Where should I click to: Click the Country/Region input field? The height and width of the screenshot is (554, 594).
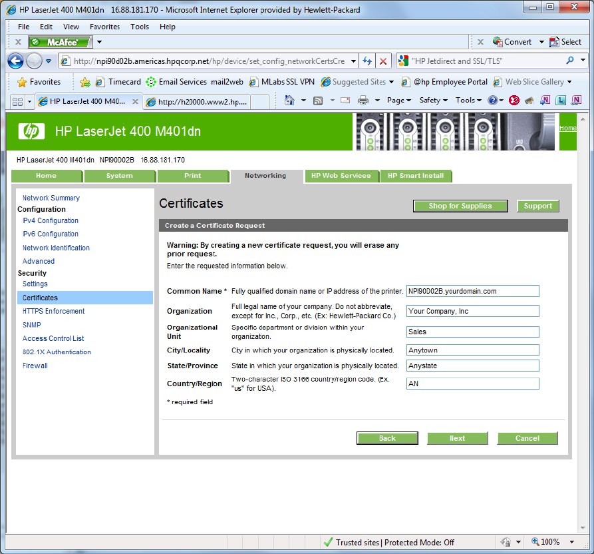coord(473,384)
